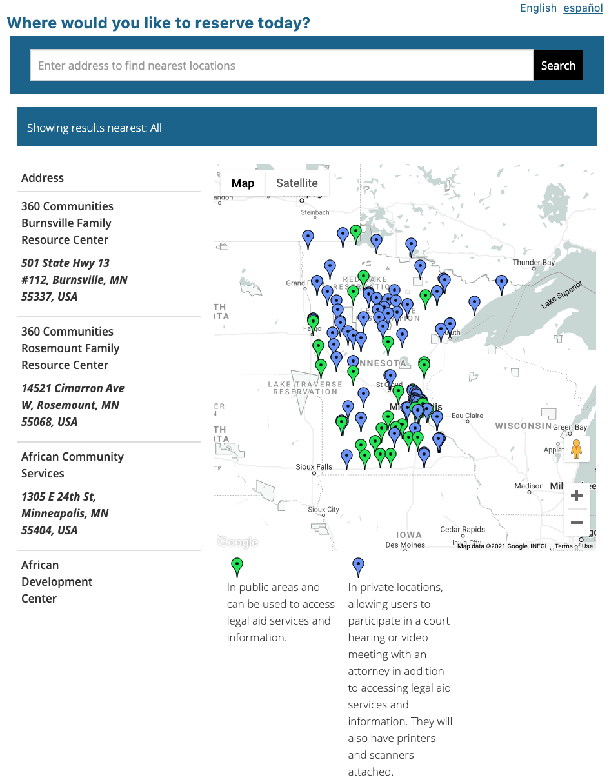Click the 14521 Cimarron Ave Rosemount address
Image resolution: width=609 pixels, height=782 pixels.
[73, 405]
